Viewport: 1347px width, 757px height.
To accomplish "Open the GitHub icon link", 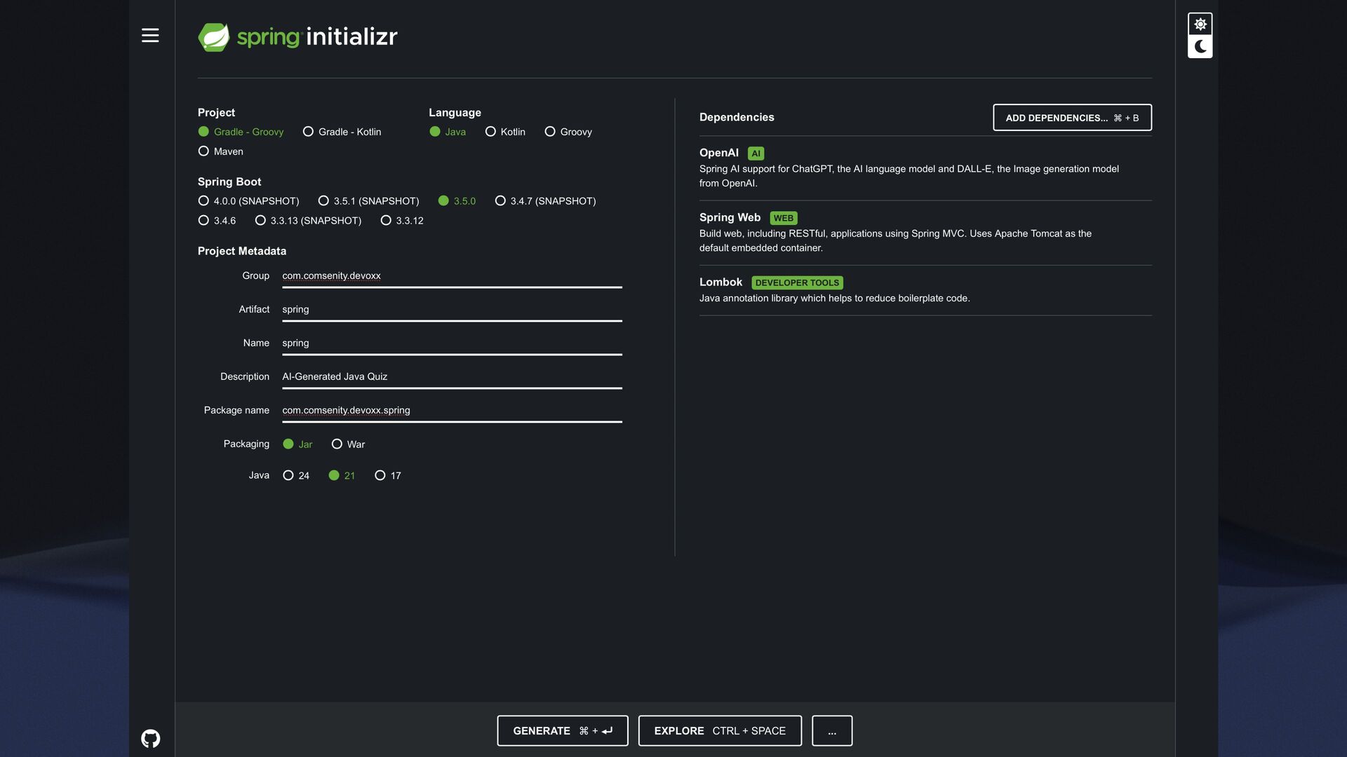I will [150, 738].
